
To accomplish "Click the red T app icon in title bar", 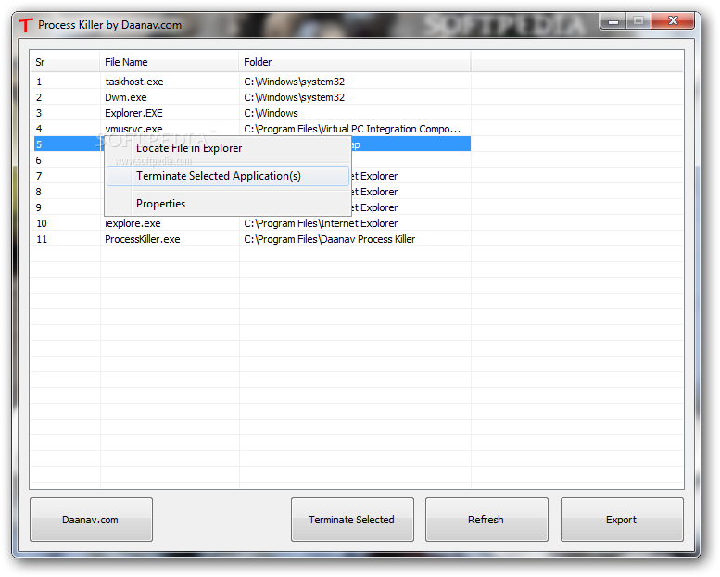I will coord(26,25).
